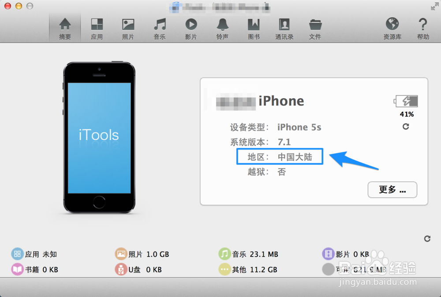Click the U盘 storage category icon

(x=121, y=269)
